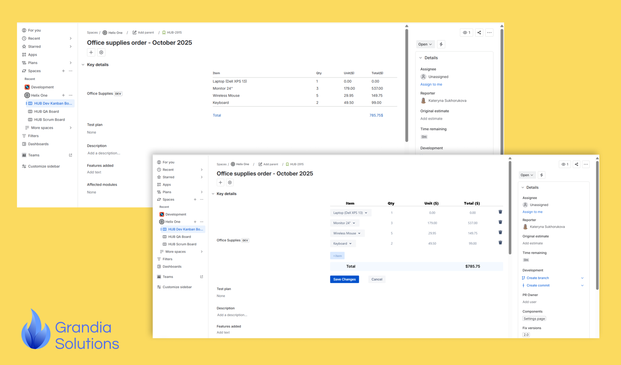
Task: Collapse the Key details section
Action: pos(213,194)
